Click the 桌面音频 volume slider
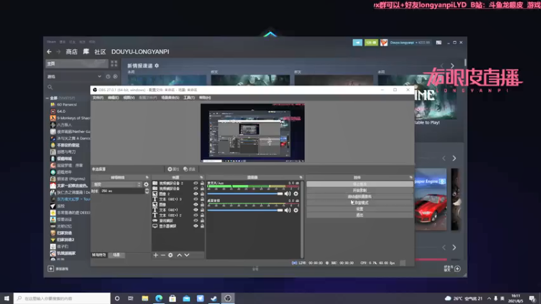 (245, 210)
